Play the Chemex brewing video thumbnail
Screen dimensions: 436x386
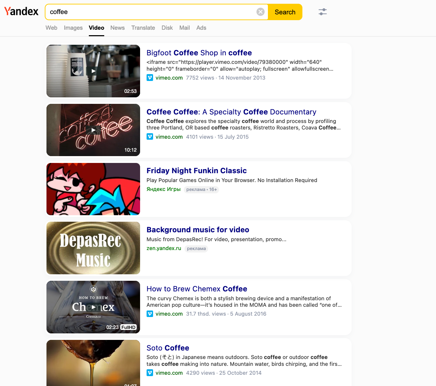pyautogui.click(x=93, y=307)
